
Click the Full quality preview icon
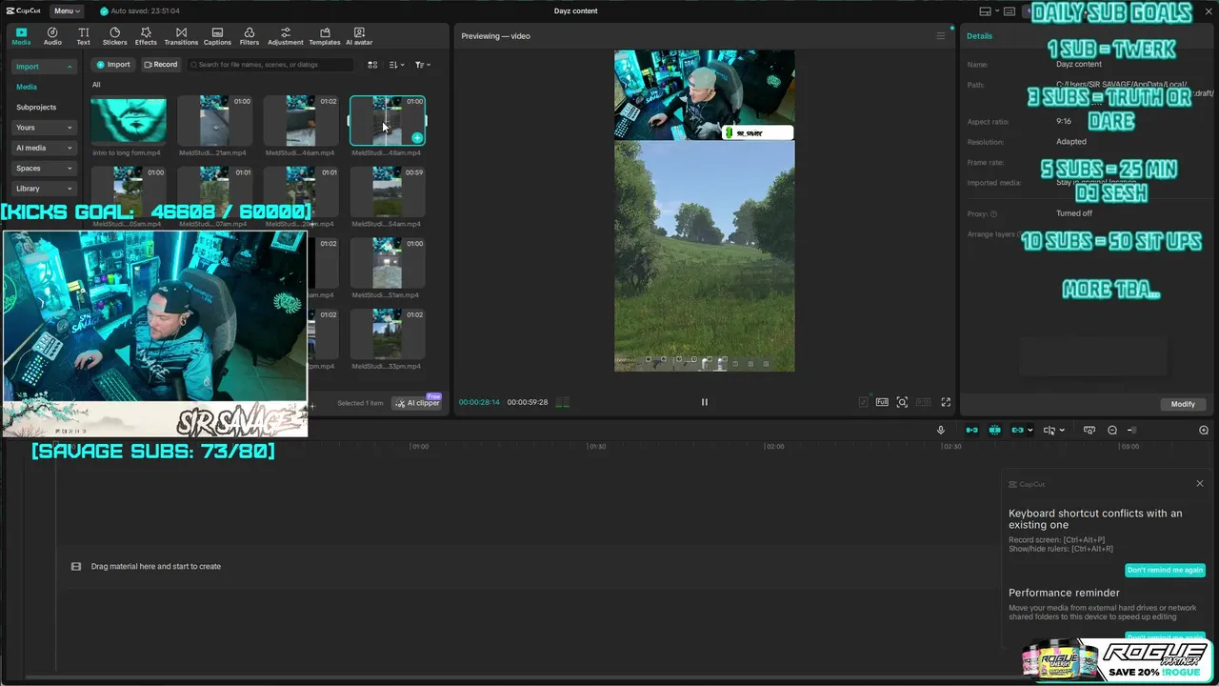[882, 402]
